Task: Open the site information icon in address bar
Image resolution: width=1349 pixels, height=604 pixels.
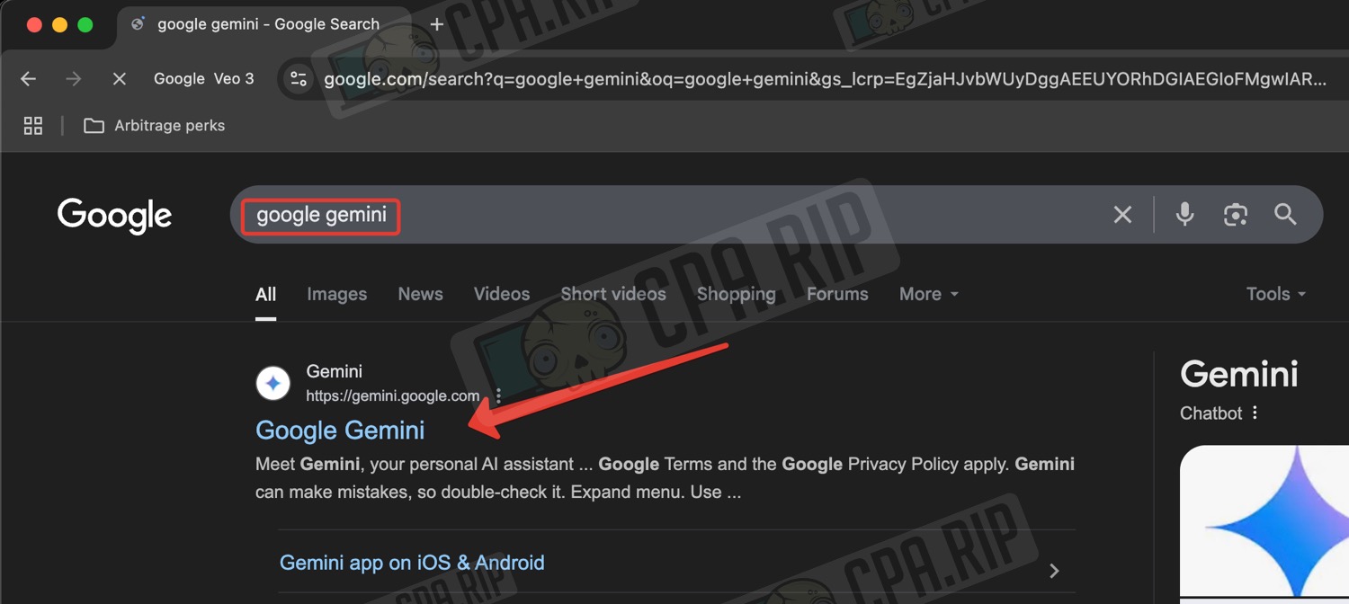Action: click(298, 79)
